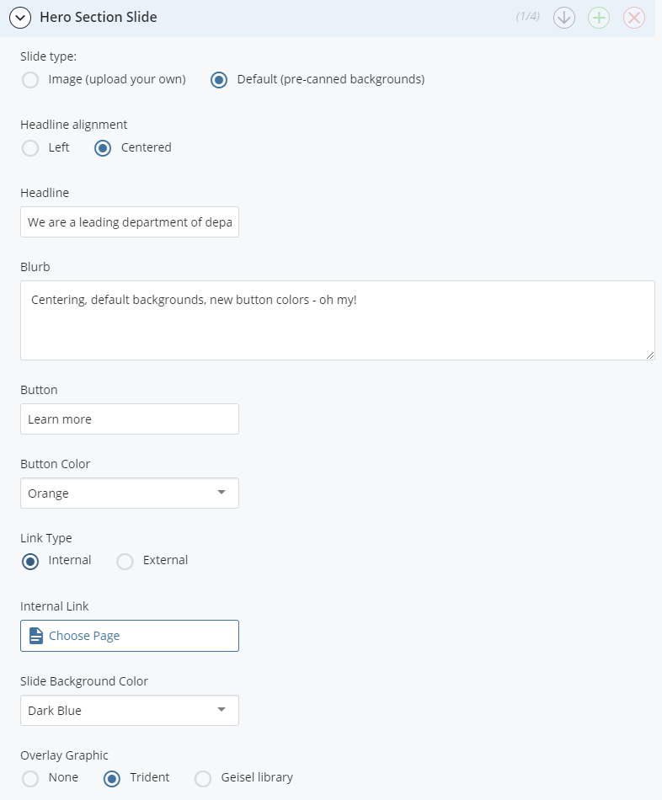Click the Button text field
This screenshot has height=800, width=662.
point(130,419)
